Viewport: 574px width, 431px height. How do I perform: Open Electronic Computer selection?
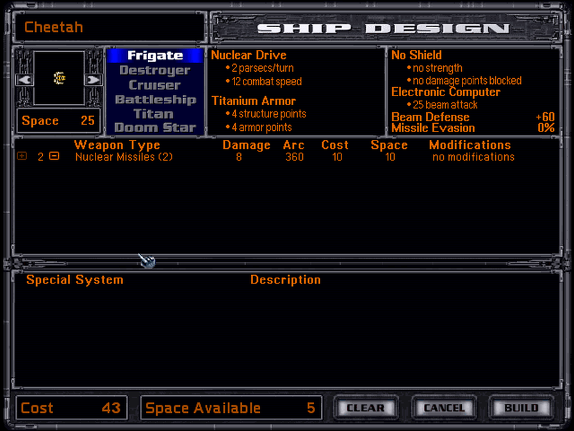445,92
